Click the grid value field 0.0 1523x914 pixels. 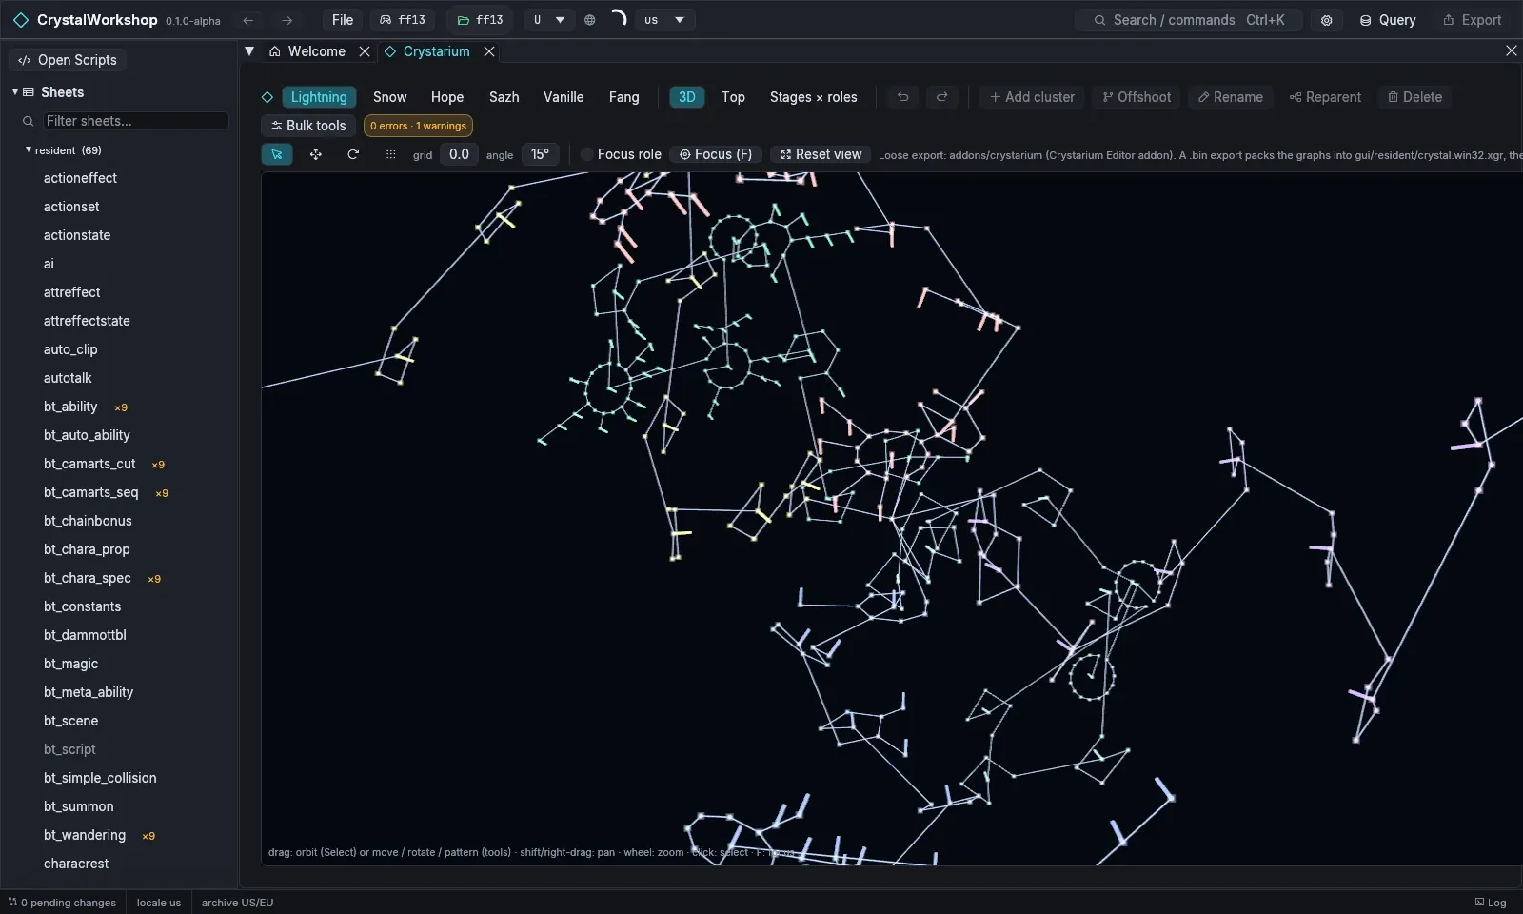coord(459,154)
